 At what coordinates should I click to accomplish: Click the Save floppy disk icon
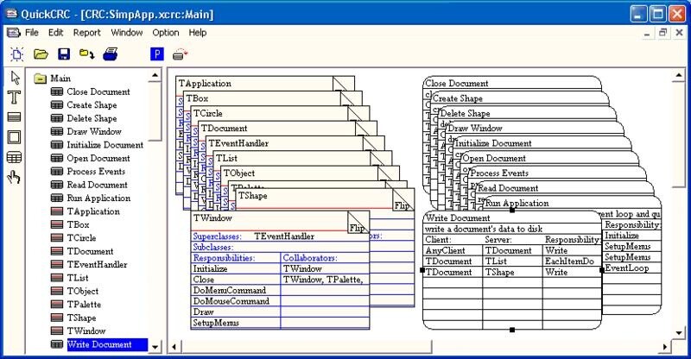64,54
